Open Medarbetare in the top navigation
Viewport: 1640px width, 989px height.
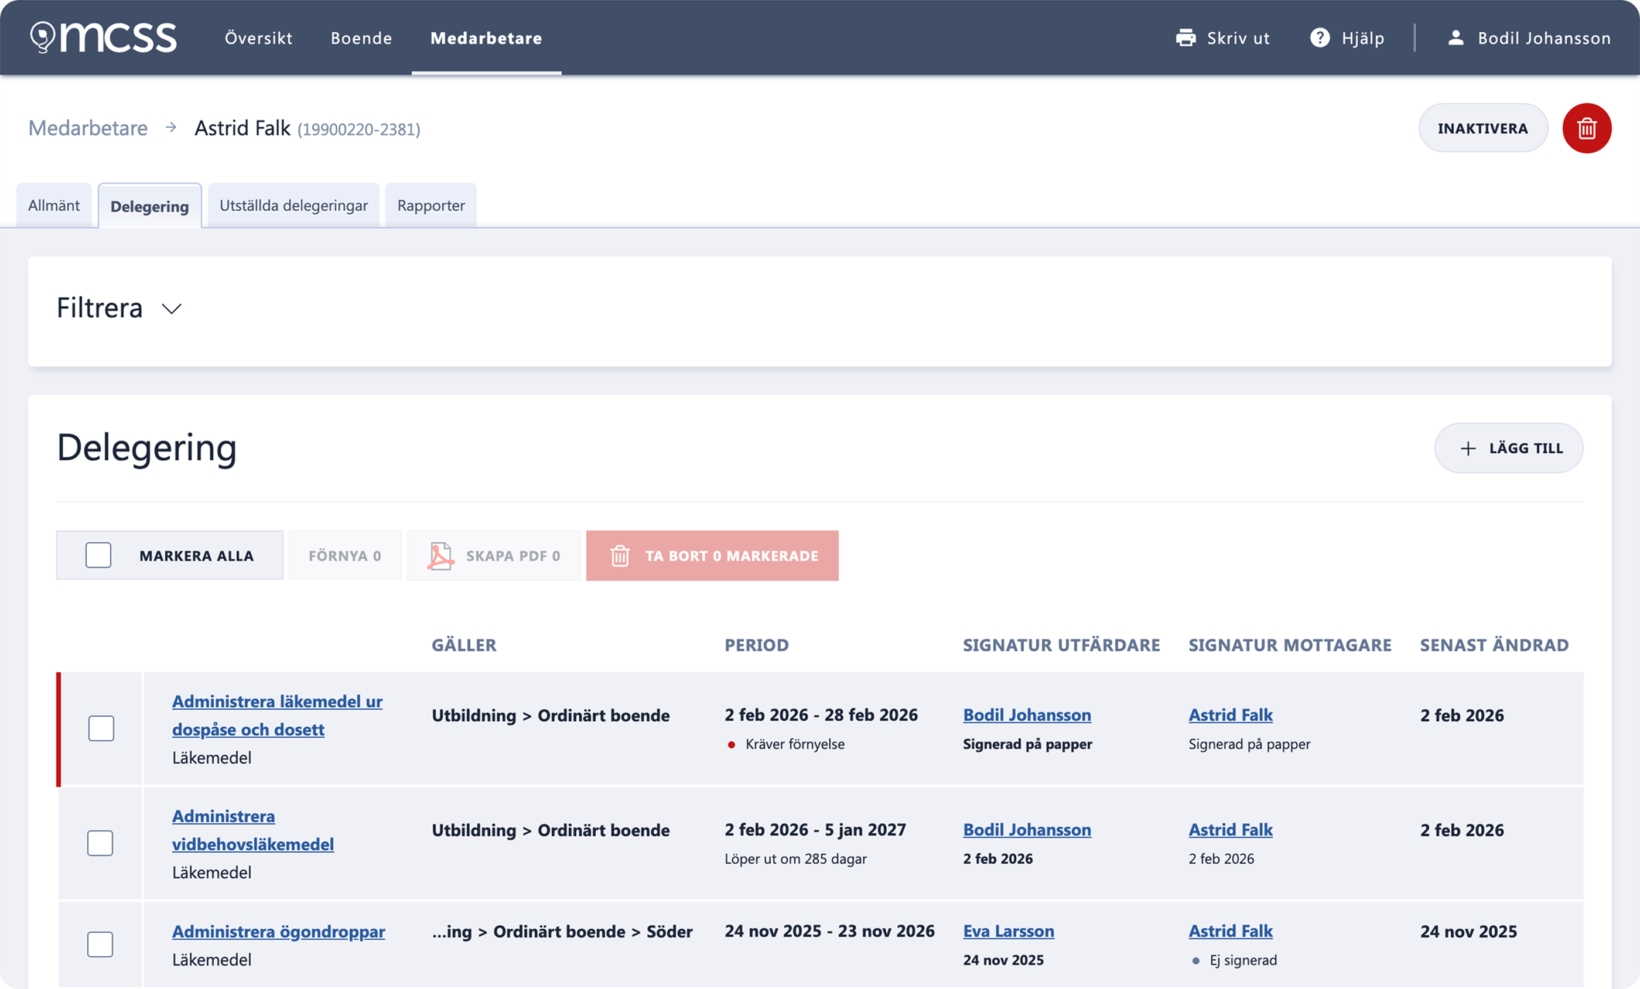coord(487,38)
